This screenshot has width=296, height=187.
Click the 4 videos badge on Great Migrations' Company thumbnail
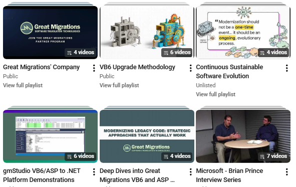[x=81, y=52]
